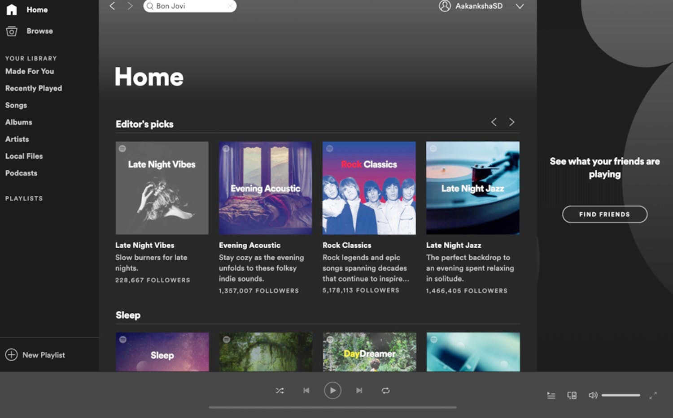Click the 228,667 FOLLOWERS text

(153, 280)
